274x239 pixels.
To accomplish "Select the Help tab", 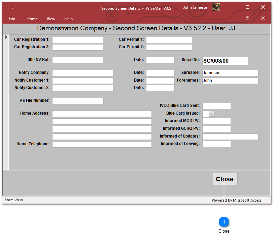I will (68, 19).
